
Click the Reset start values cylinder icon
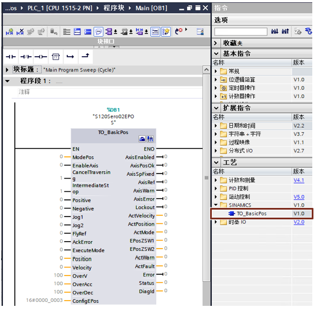click(53, 32)
